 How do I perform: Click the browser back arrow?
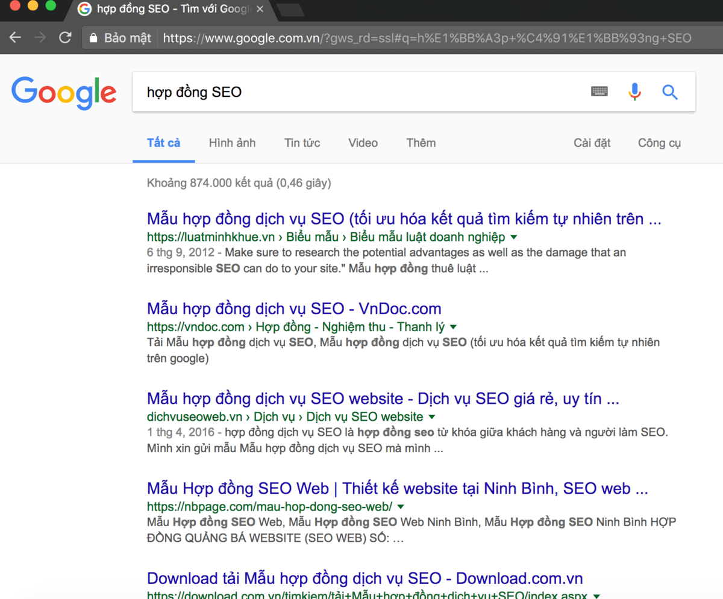(15, 37)
